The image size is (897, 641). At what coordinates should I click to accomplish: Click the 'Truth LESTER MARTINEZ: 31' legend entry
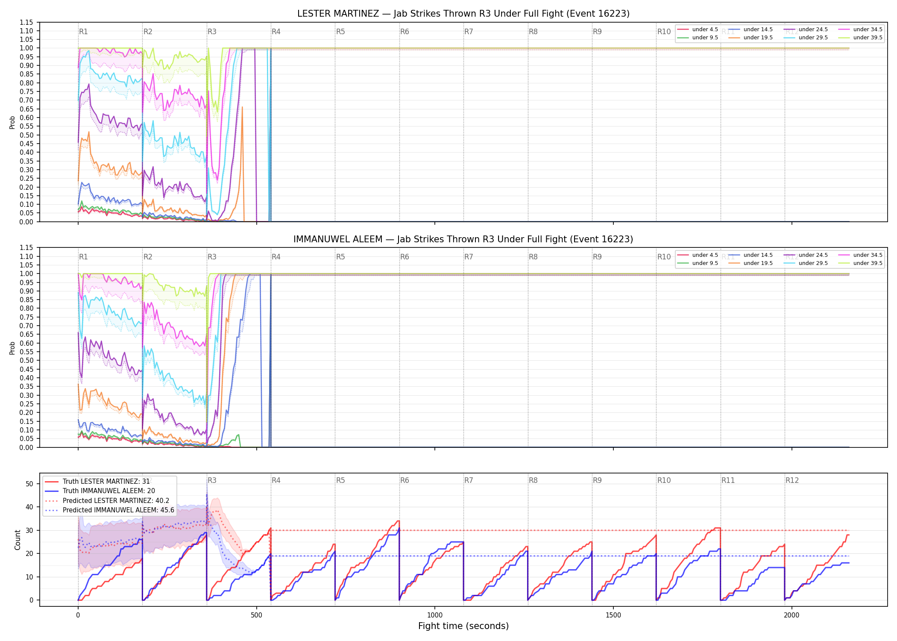pos(97,481)
